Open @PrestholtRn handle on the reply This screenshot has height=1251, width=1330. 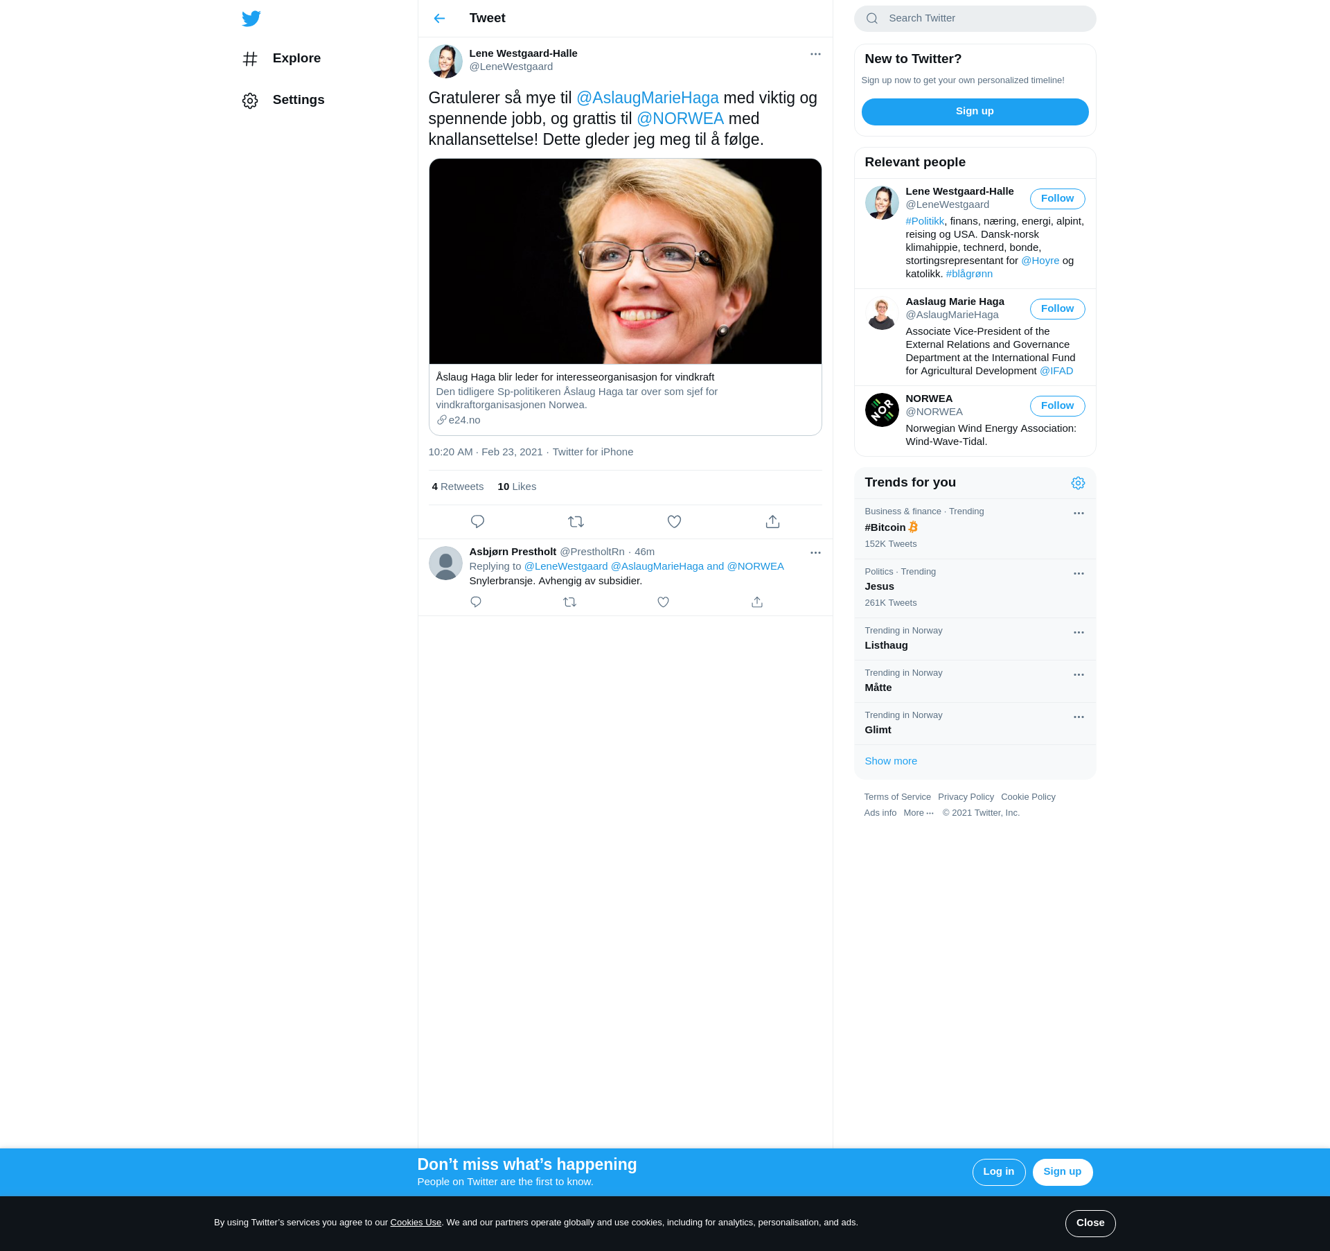pos(592,552)
